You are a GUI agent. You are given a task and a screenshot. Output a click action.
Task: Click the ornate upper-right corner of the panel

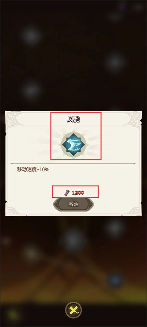click(134, 119)
